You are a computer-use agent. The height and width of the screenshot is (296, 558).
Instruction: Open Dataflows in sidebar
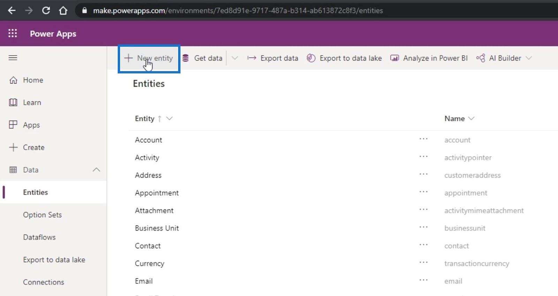(39, 237)
